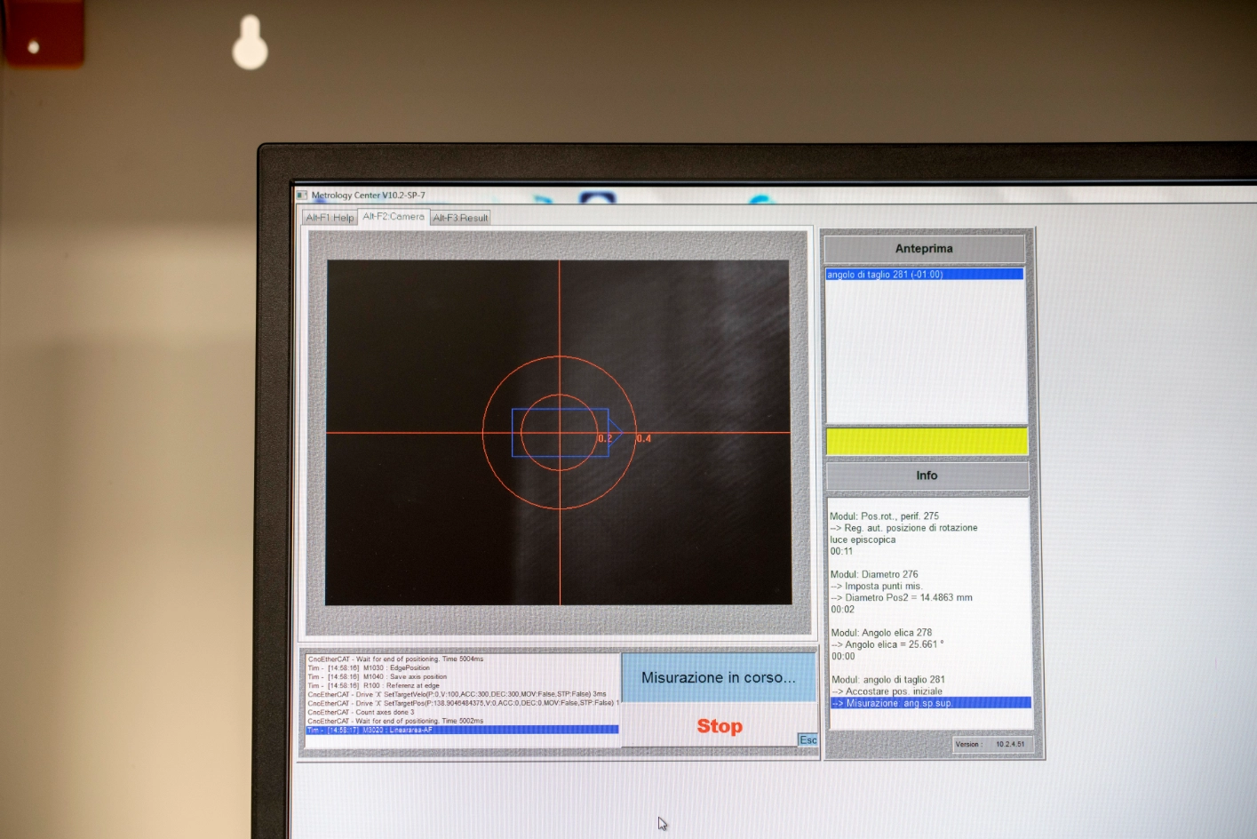Switch to the Alt-F1:Help tab
This screenshot has width=1257, height=839.
(x=329, y=216)
